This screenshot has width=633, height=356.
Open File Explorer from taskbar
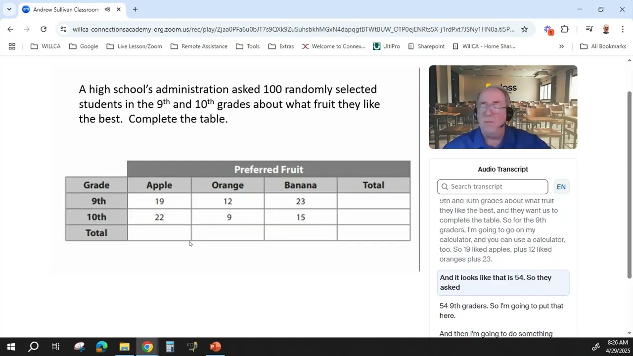point(124,347)
